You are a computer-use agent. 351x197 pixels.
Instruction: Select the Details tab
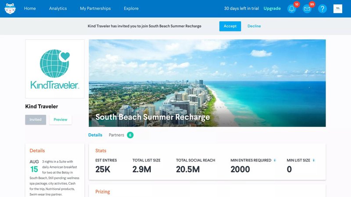pos(95,135)
